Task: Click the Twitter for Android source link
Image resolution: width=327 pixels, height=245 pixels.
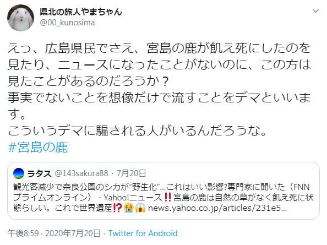Action: (x=143, y=233)
